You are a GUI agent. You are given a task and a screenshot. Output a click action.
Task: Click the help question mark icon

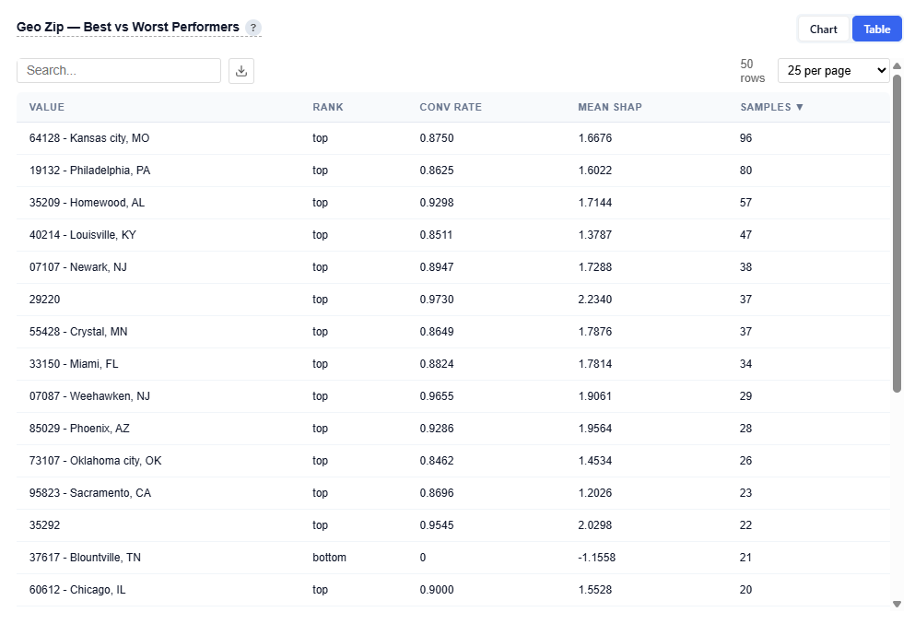pos(253,28)
